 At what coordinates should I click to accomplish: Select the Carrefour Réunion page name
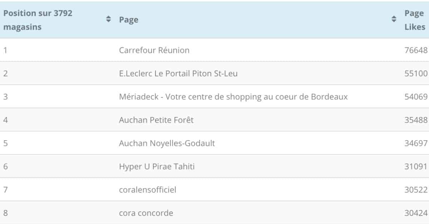[154, 50]
